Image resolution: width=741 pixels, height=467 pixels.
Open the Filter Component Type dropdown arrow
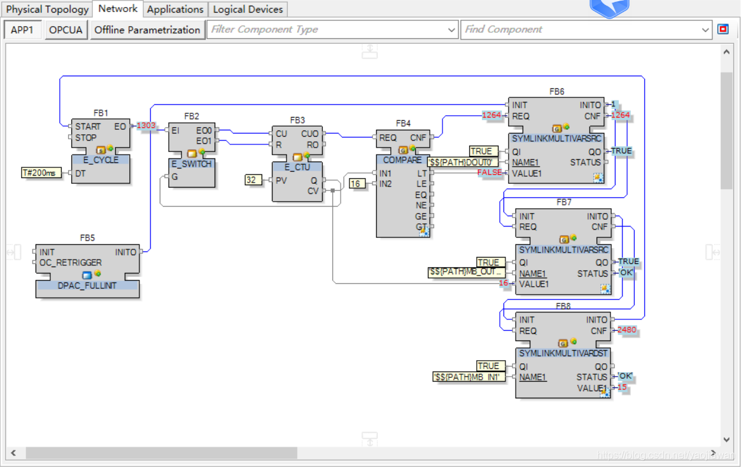[x=451, y=30]
